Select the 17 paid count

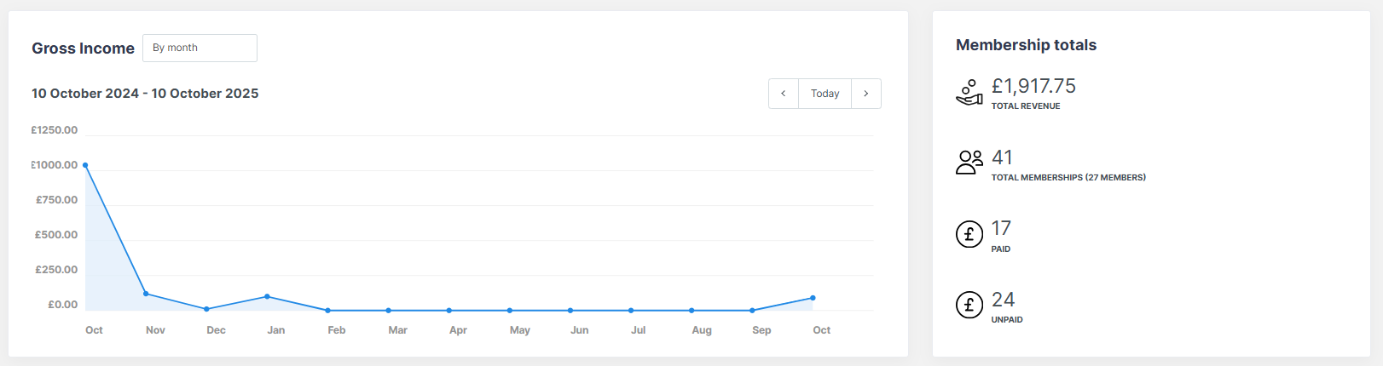click(1001, 228)
